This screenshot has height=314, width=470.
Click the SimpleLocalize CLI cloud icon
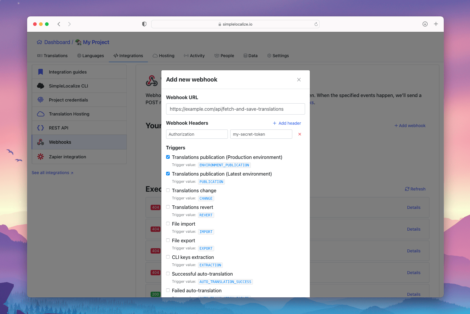tap(41, 86)
